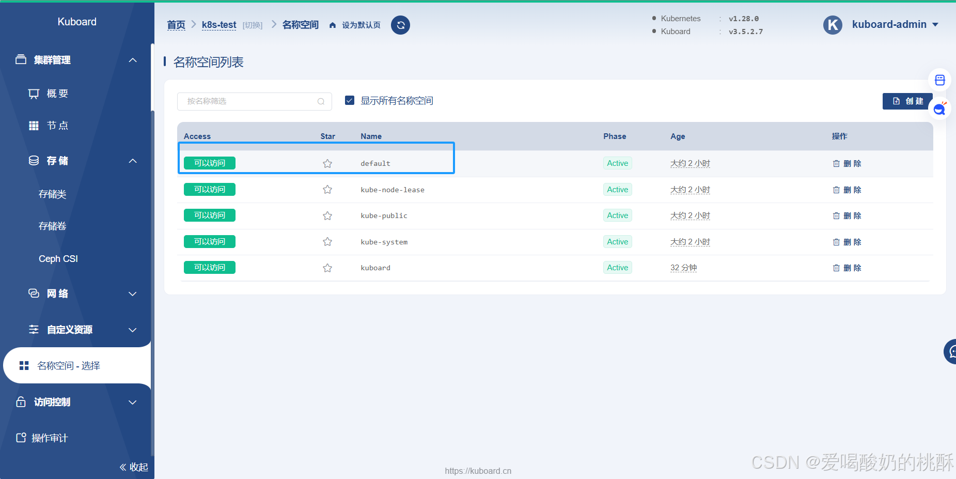Star the kube-node-lease namespace
The height and width of the screenshot is (479, 956).
click(x=327, y=190)
